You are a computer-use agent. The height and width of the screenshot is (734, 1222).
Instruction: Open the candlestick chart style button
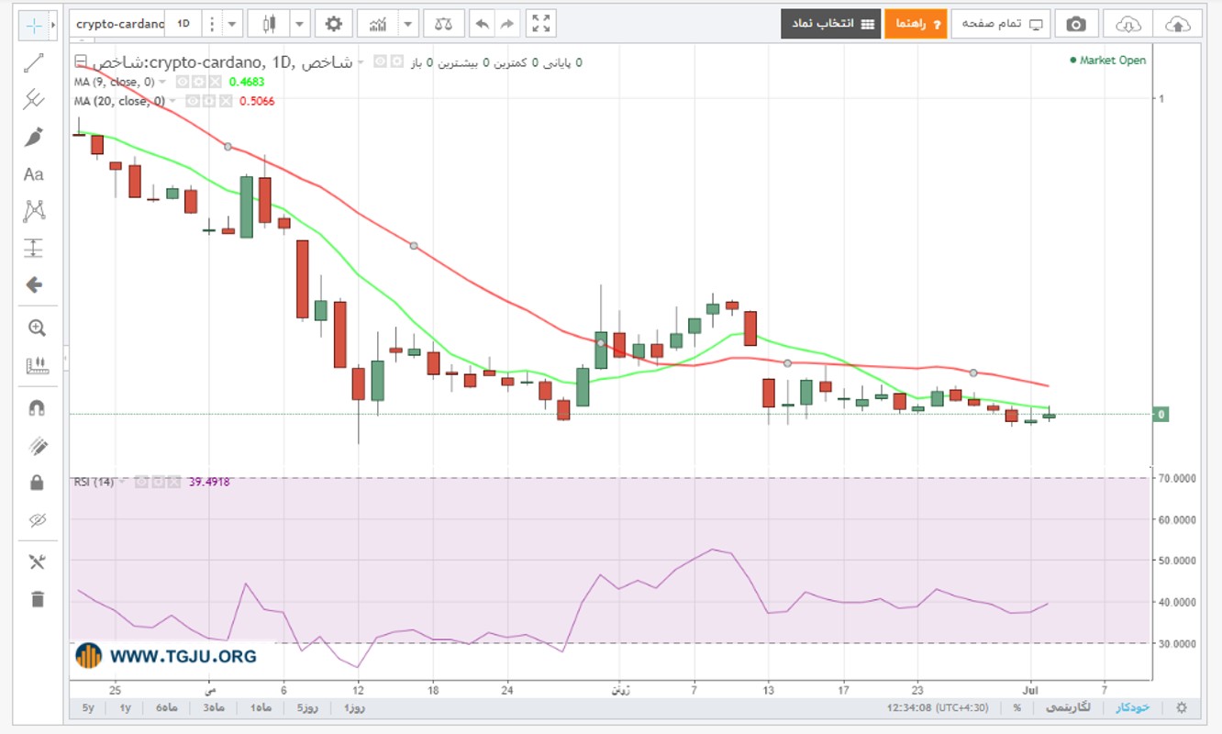tap(269, 24)
